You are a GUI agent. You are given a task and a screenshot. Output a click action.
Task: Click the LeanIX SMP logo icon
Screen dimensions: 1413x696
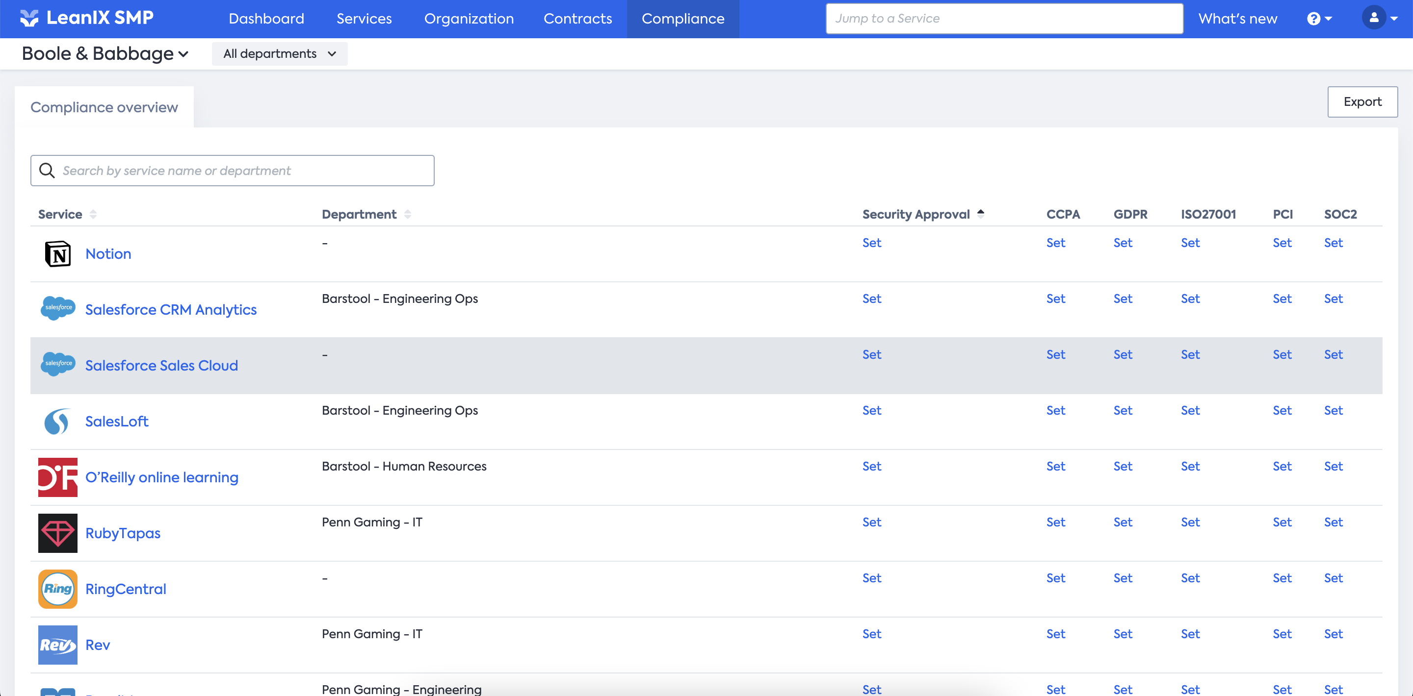pyautogui.click(x=29, y=18)
